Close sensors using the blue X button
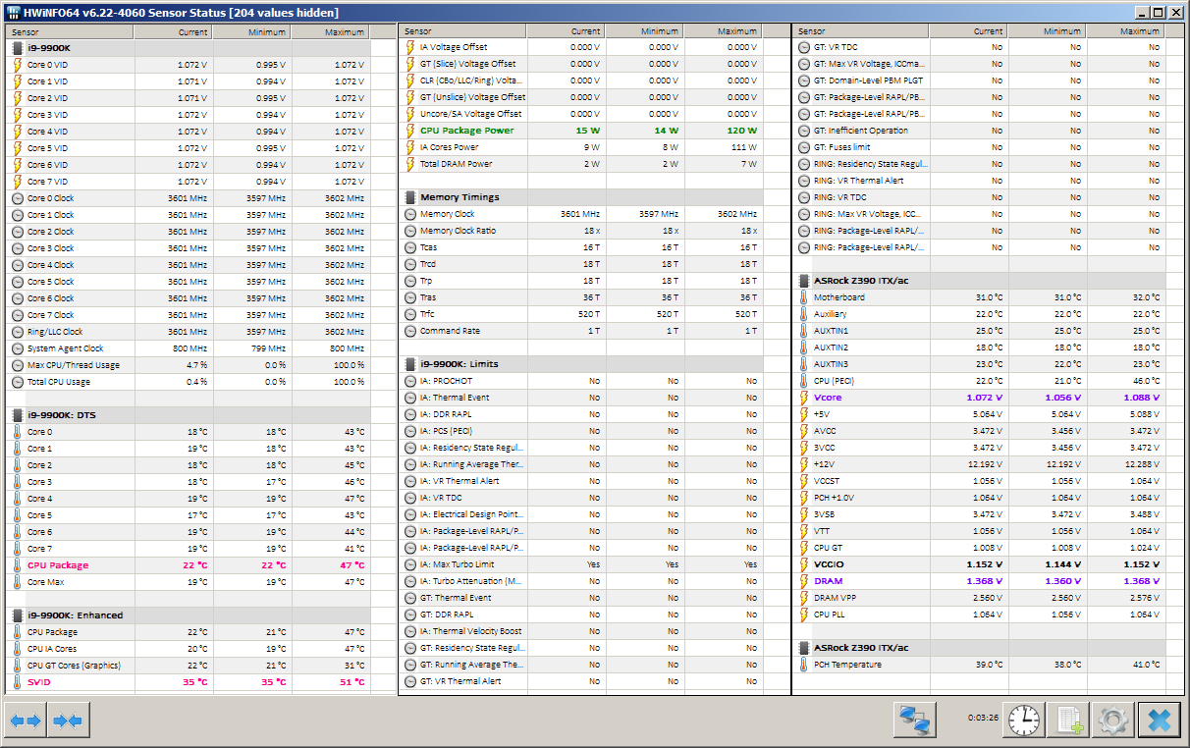The height and width of the screenshot is (748, 1190). click(1159, 721)
